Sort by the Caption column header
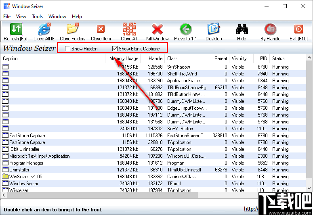Image resolution: width=313 pixels, height=215 pixels. [x=53, y=58]
